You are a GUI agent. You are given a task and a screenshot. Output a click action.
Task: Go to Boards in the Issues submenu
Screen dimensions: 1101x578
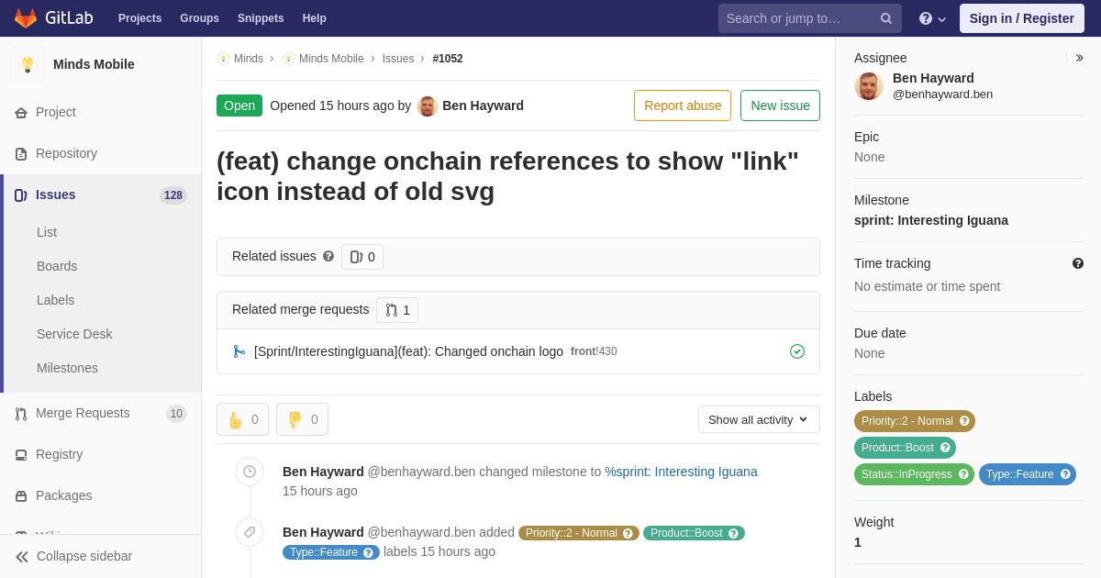click(57, 266)
